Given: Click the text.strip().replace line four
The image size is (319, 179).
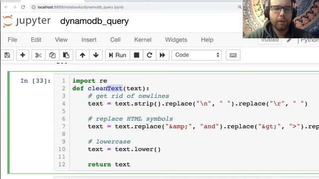Looking at the screenshot, I should pyautogui.click(x=197, y=103).
